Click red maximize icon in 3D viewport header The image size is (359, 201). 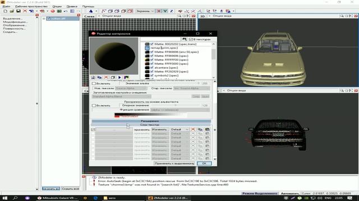click(x=356, y=16)
